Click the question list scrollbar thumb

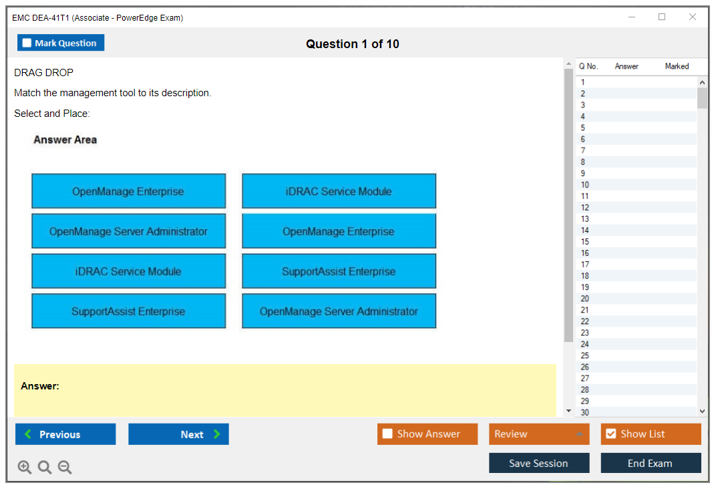pyautogui.click(x=702, y=98)
